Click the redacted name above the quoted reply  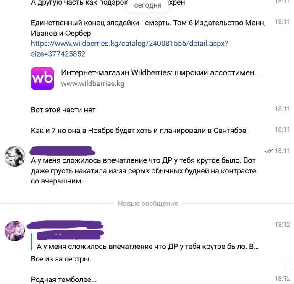tap(65, 225)
